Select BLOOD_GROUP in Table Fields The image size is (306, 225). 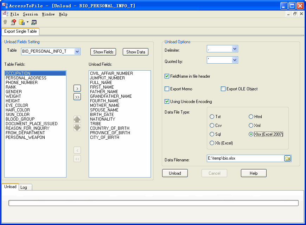35,119
